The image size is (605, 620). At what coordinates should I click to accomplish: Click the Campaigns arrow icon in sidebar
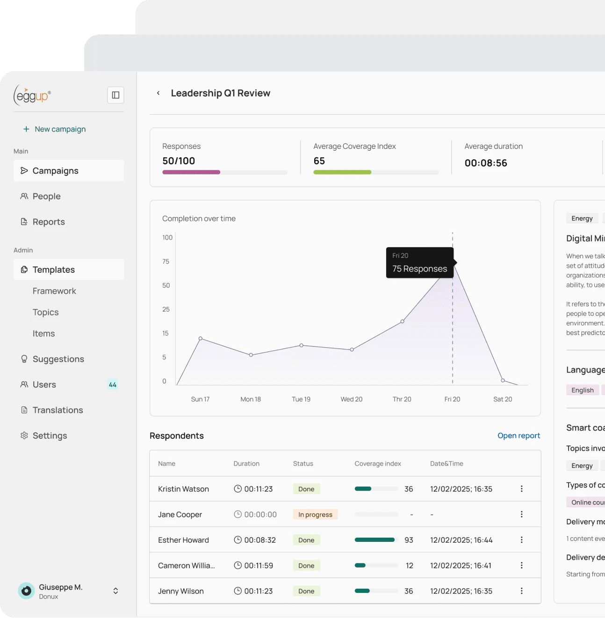coord(24,171)
